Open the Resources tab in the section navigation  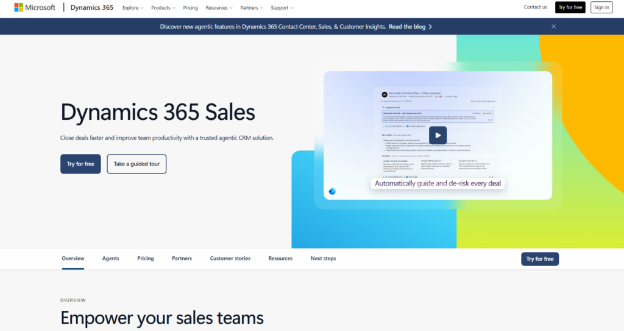280,259
